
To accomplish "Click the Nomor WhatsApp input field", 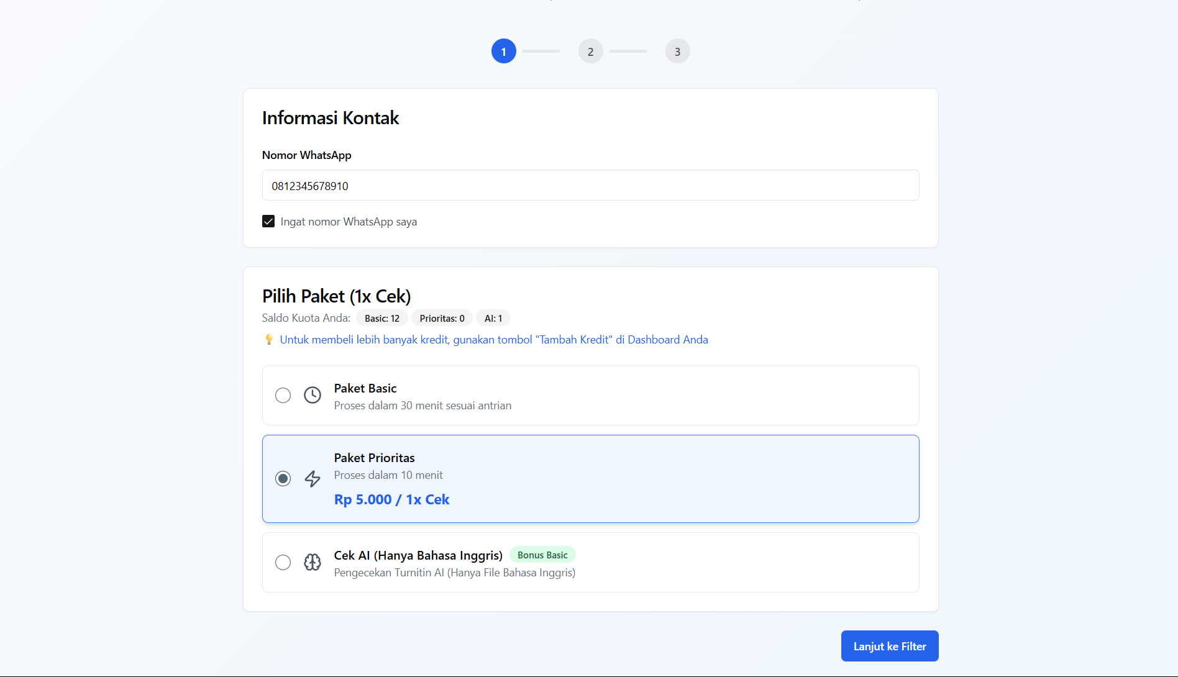I will click(x=590, y=186).
